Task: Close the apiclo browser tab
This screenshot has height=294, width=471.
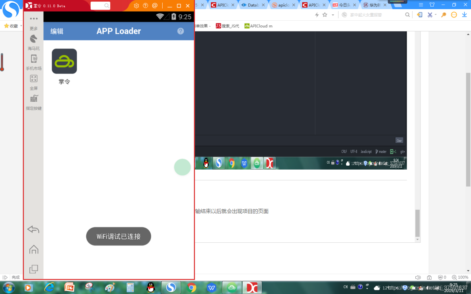Action: 294,5
